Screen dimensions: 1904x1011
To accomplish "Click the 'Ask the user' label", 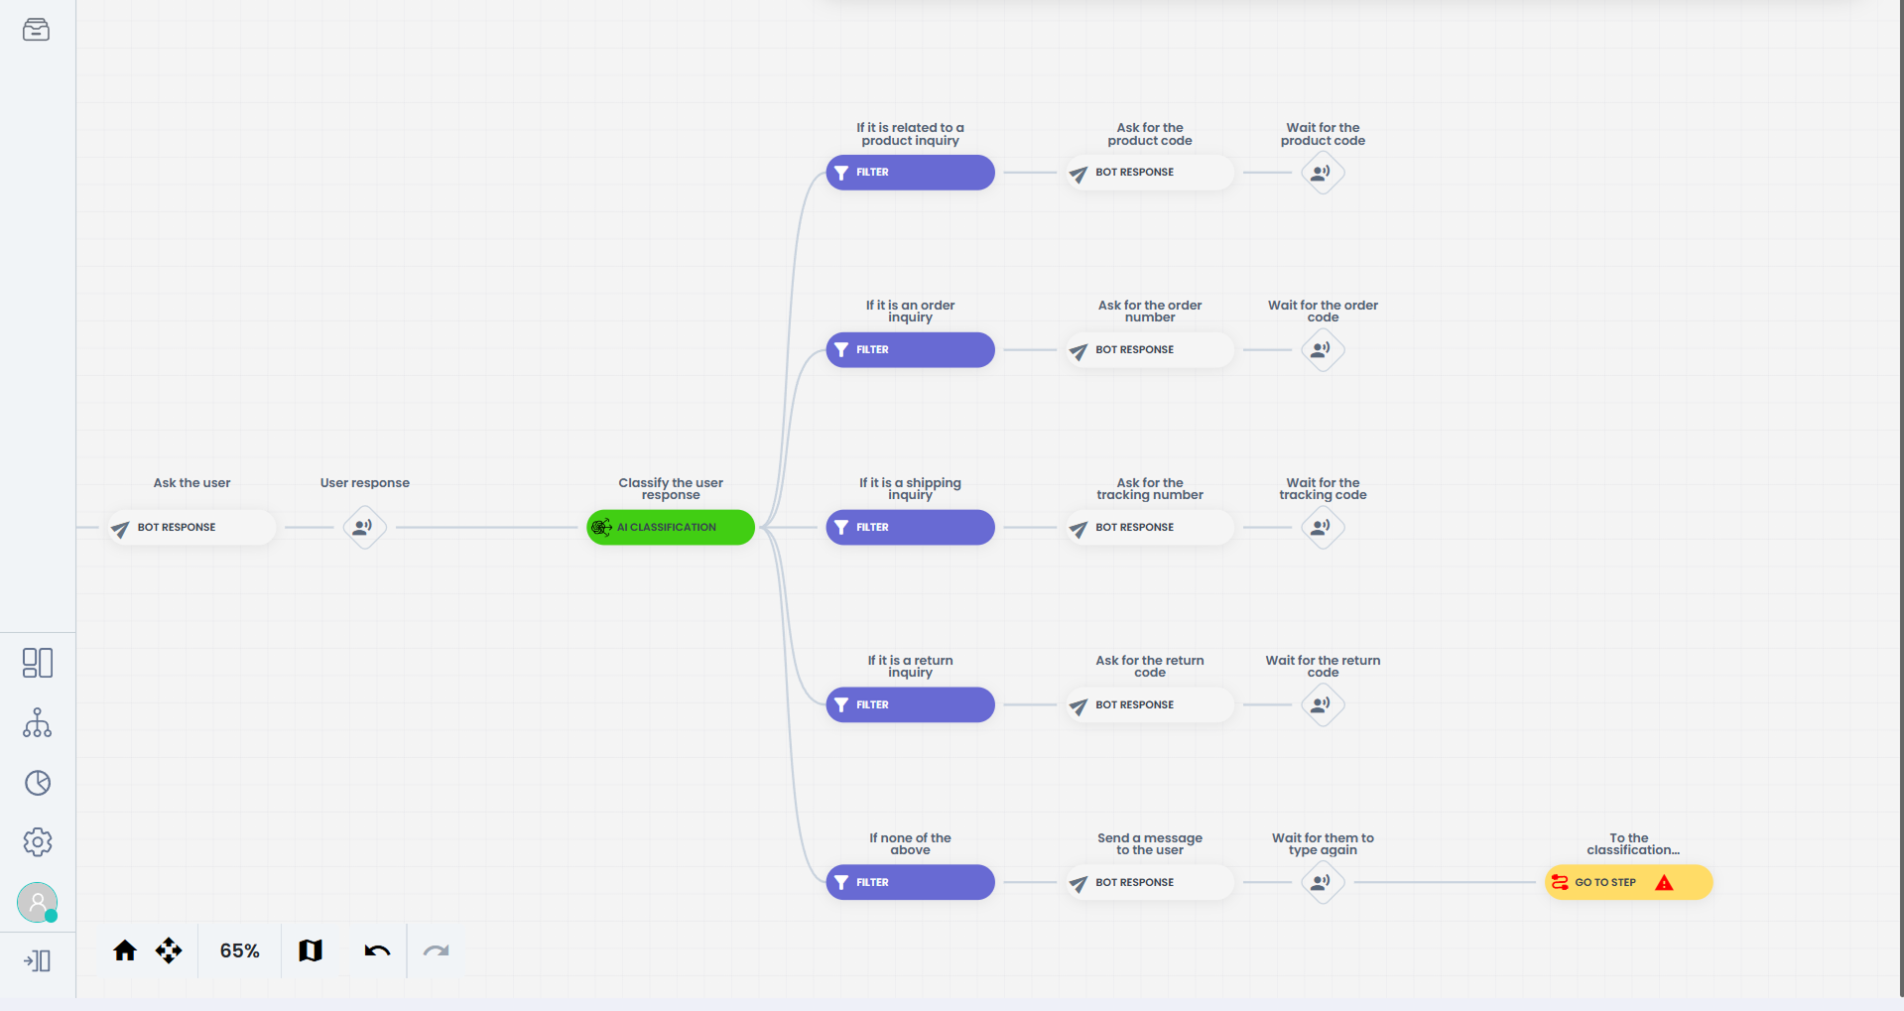I will [x=191, y=483].
